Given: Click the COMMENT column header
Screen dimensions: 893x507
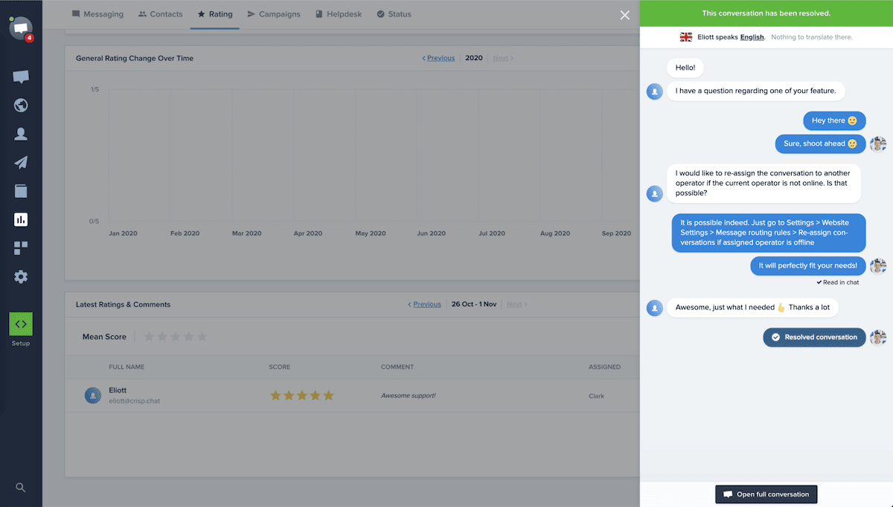Looking at the screenshot, I should (397, 366).
